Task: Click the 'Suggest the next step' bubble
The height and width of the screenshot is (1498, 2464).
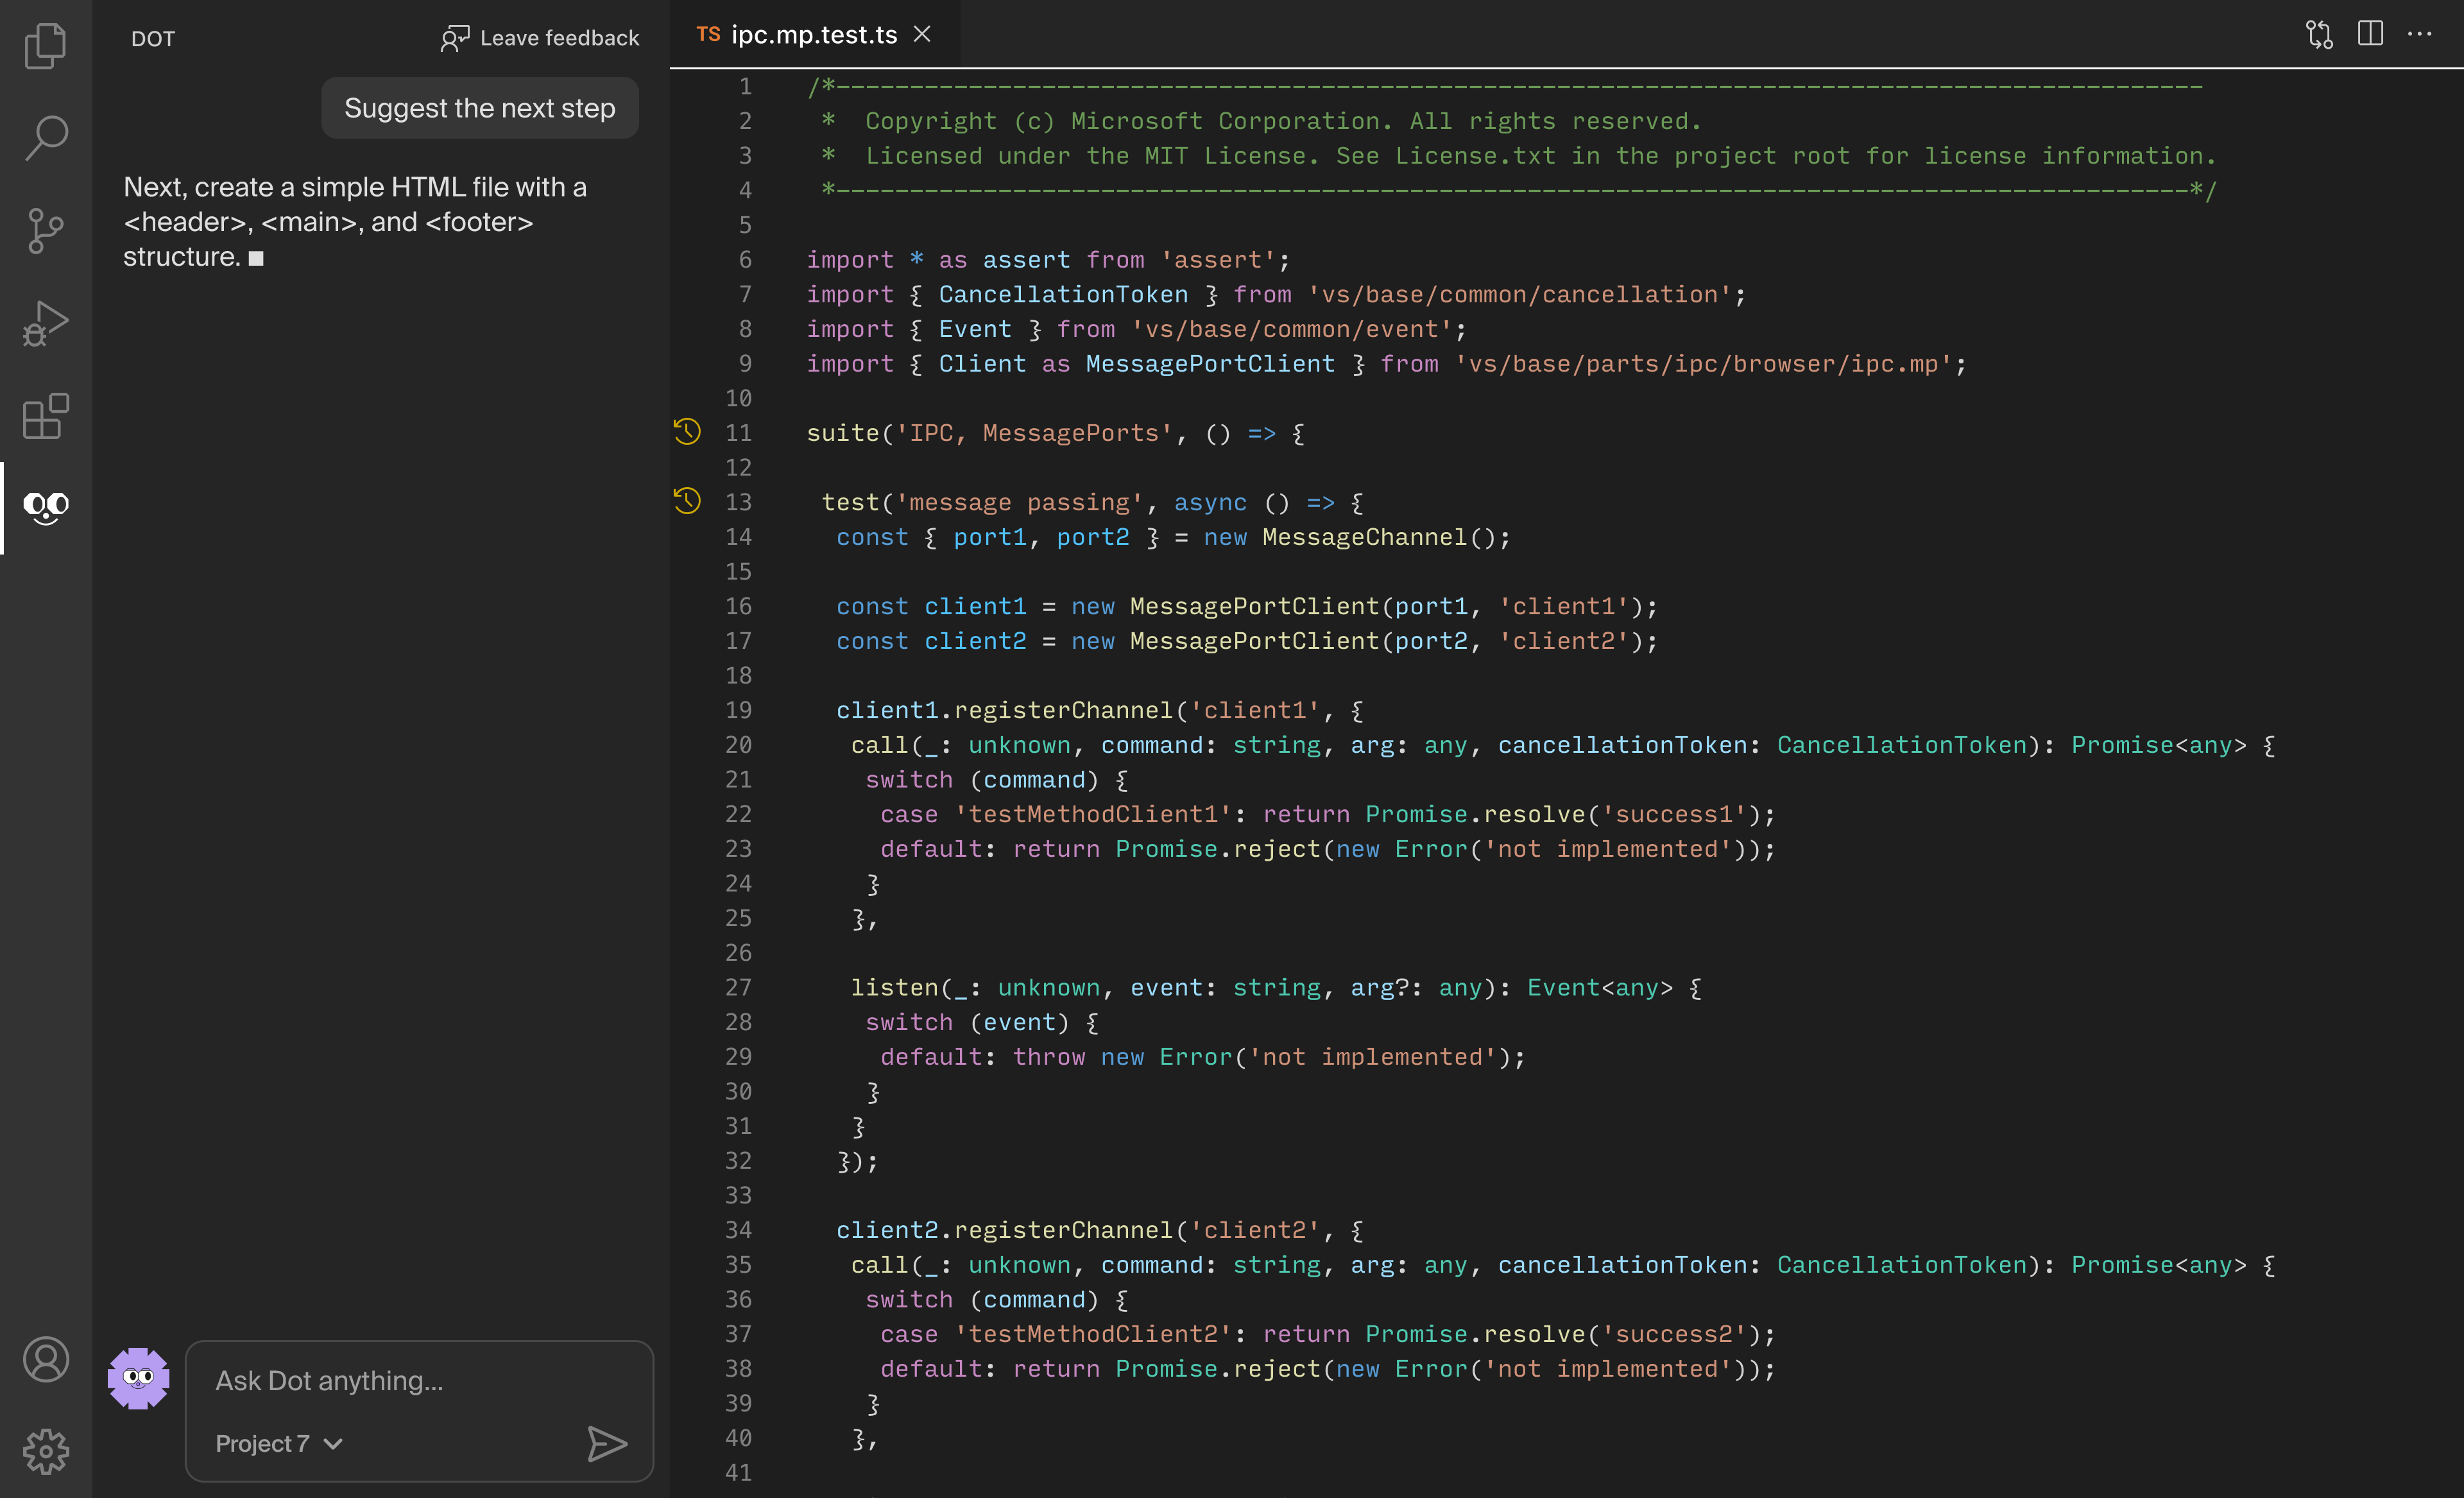Action: 479,108
